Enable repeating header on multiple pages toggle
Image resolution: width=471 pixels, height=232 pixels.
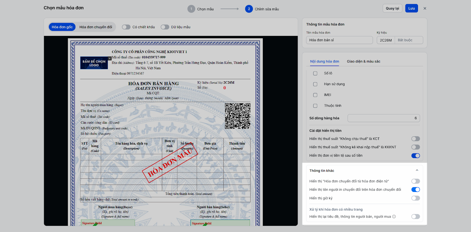point(416,217)
